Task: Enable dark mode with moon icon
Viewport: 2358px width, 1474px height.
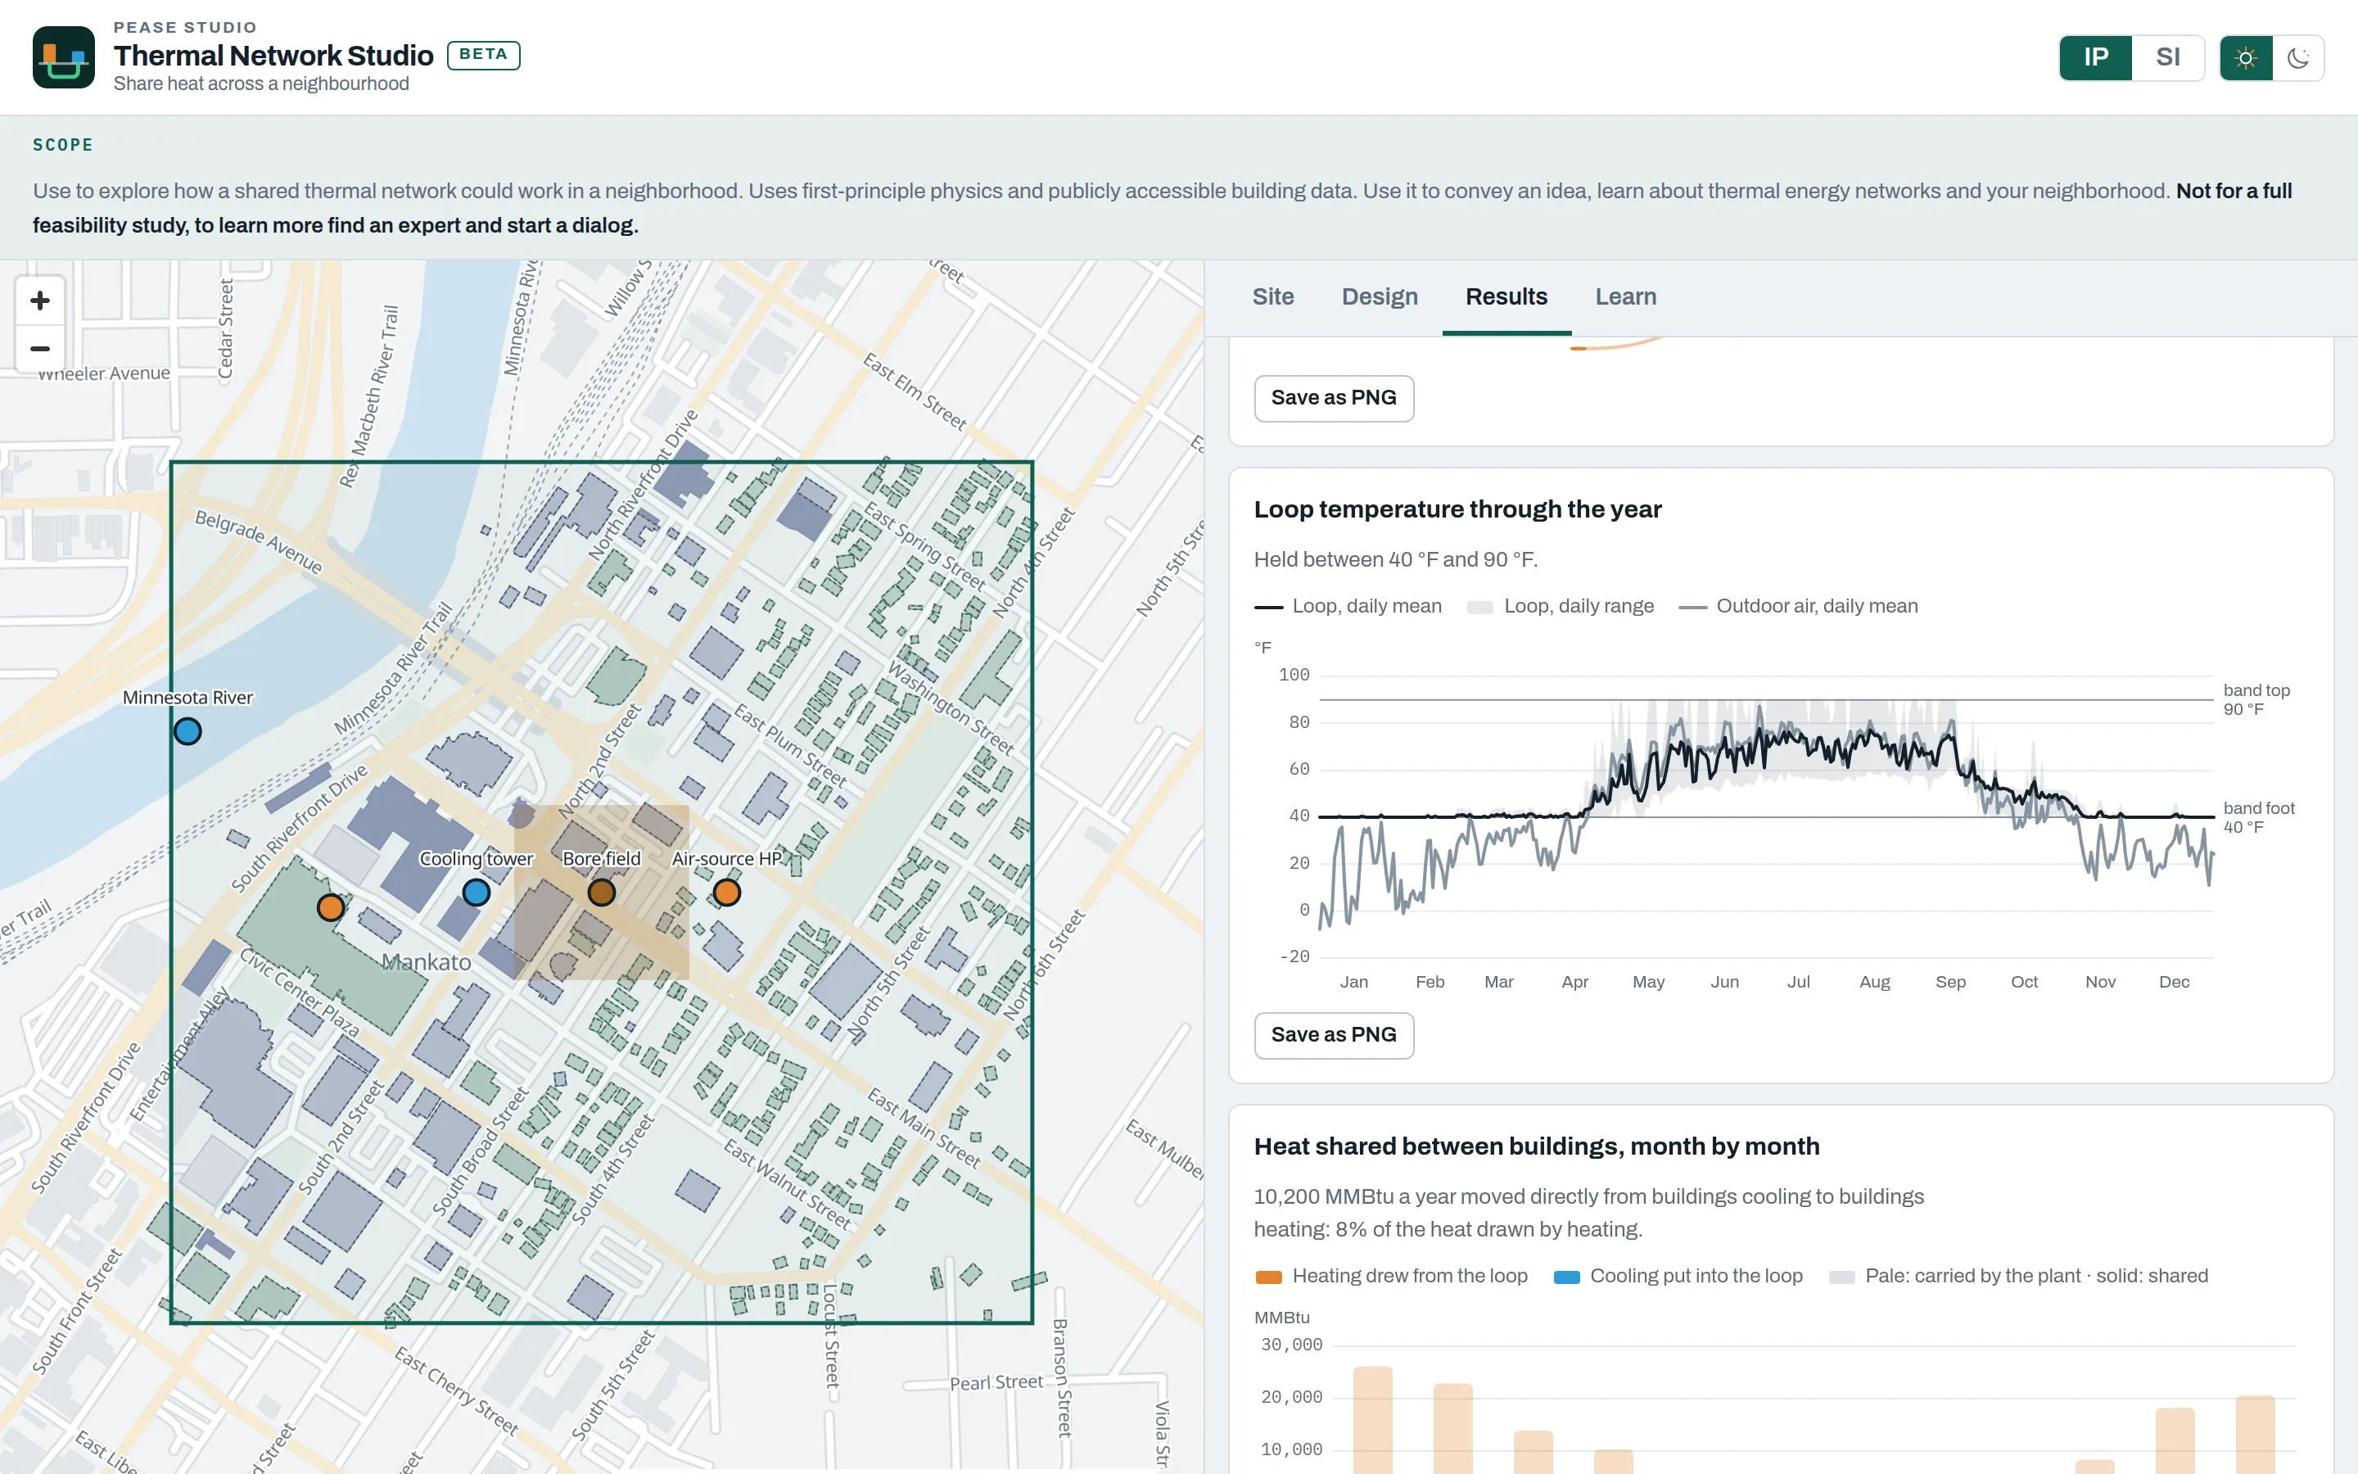Action: pos(2298,58)
